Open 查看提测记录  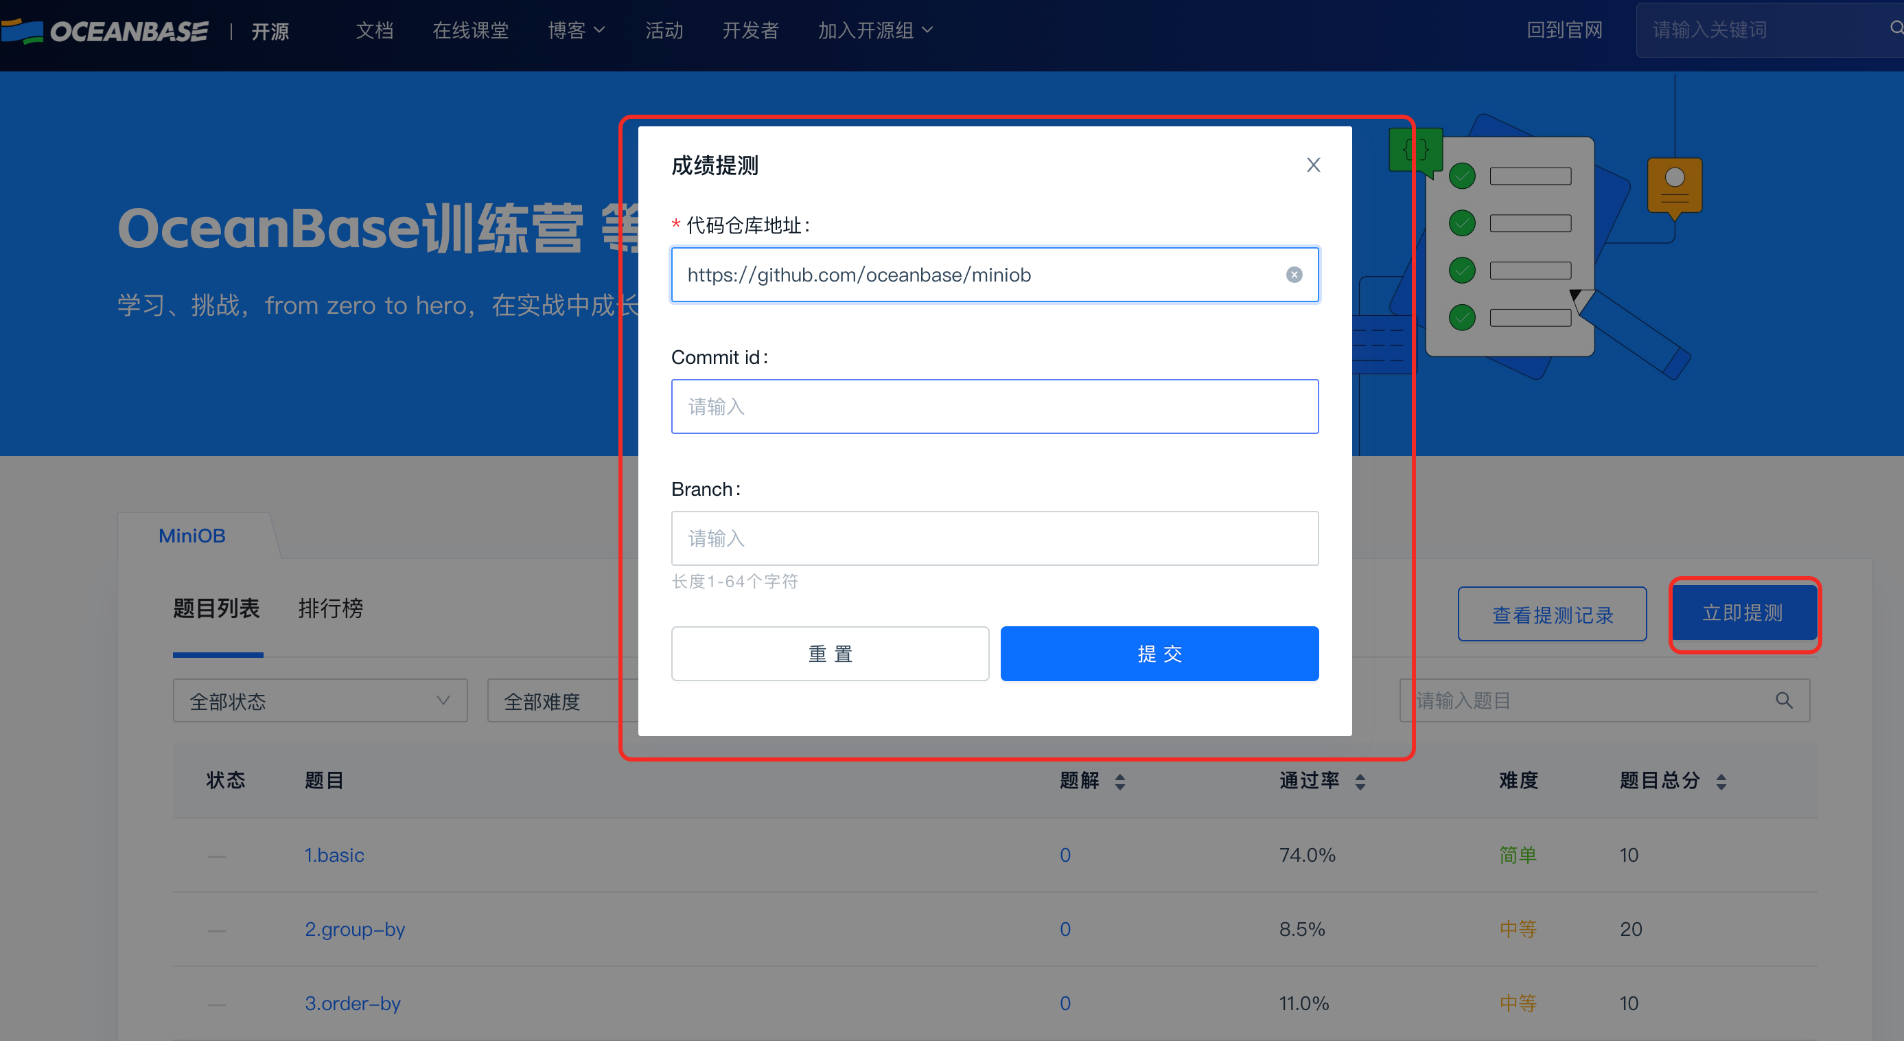(1551, 614)
